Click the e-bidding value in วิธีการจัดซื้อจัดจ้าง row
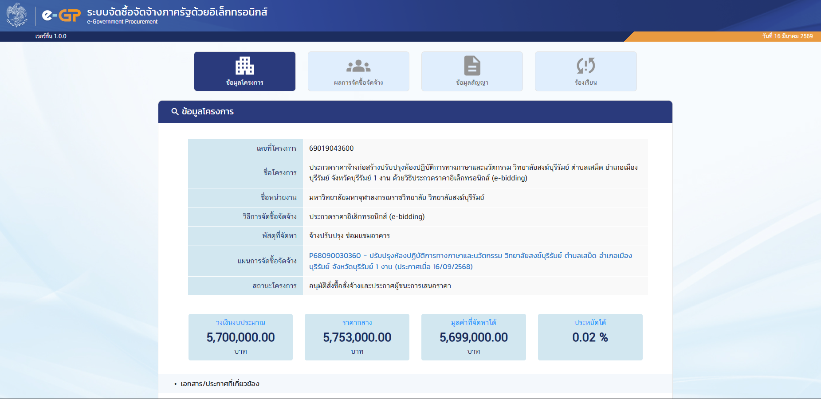 366,217
